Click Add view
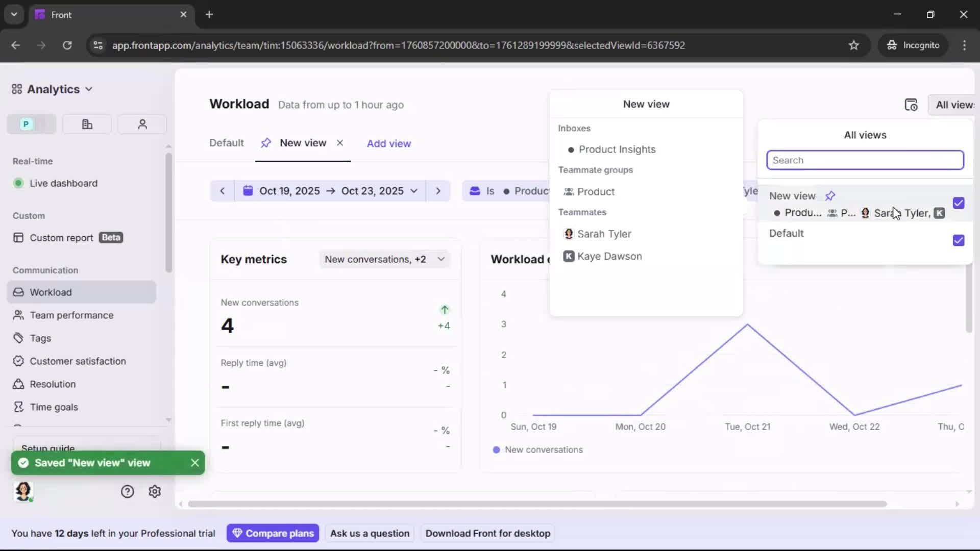 (389, 143)
